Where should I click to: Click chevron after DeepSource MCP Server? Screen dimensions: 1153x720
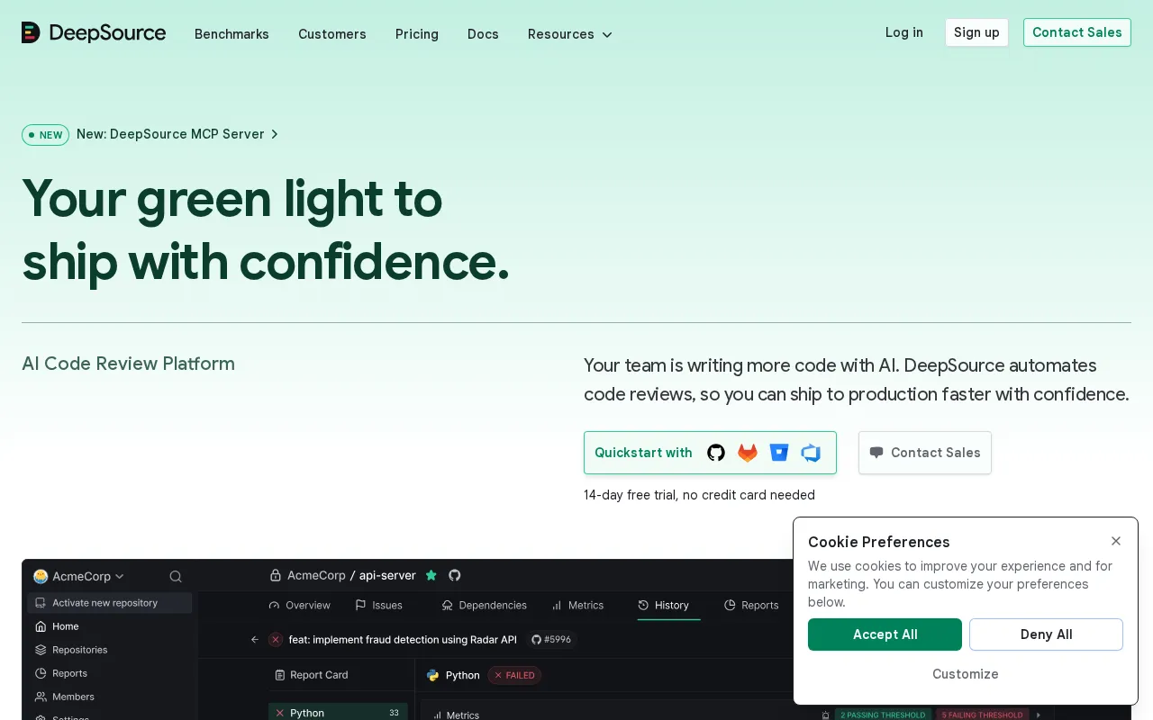[x=275, y=134]
